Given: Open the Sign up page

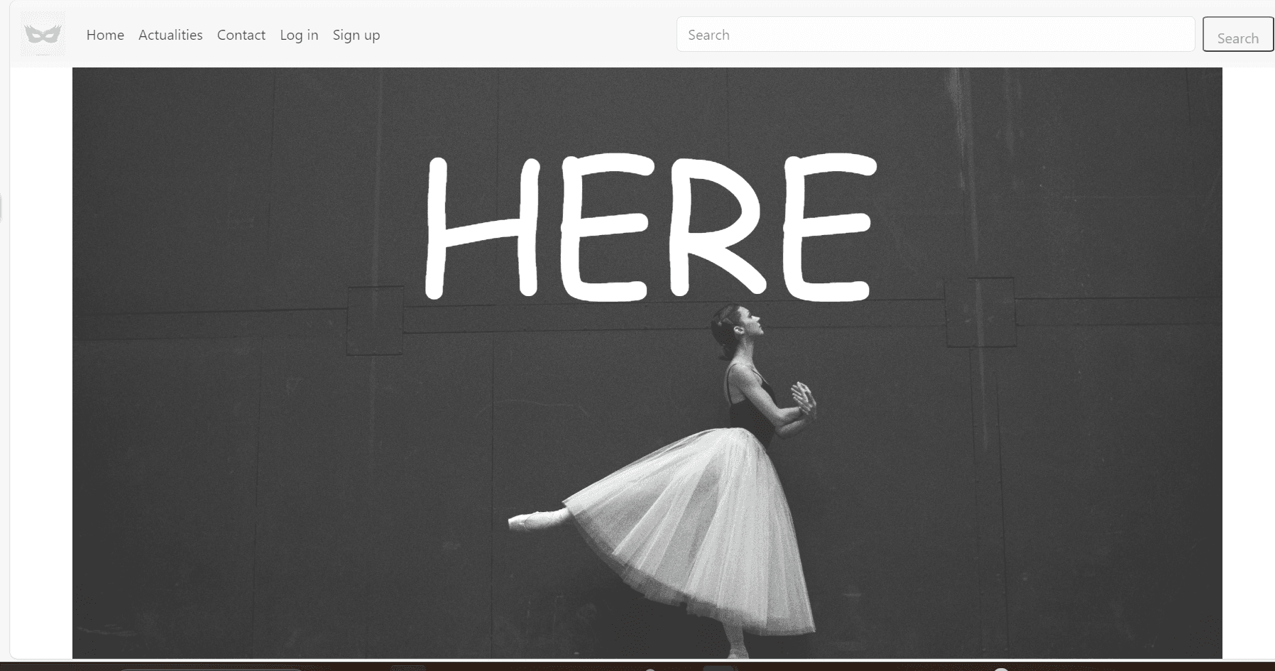Looking at the screenshot, I should coord(356,35).
